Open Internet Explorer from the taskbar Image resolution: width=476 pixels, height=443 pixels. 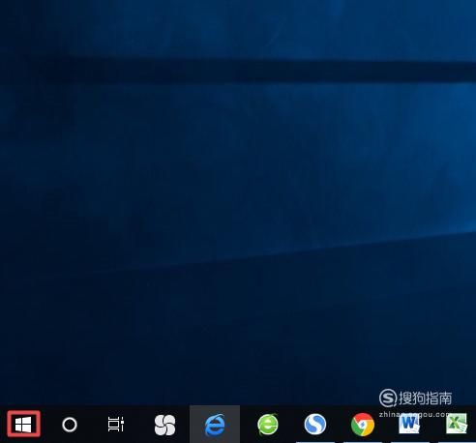tap(215, 425)
